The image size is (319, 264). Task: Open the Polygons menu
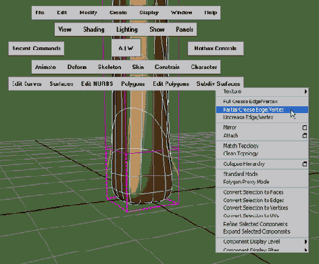[x=133, y=84]
